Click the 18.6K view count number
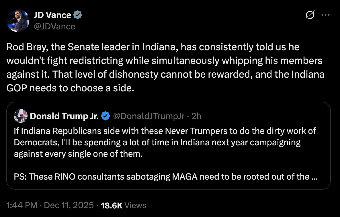The image size is (340, 217). coord(112,205)
